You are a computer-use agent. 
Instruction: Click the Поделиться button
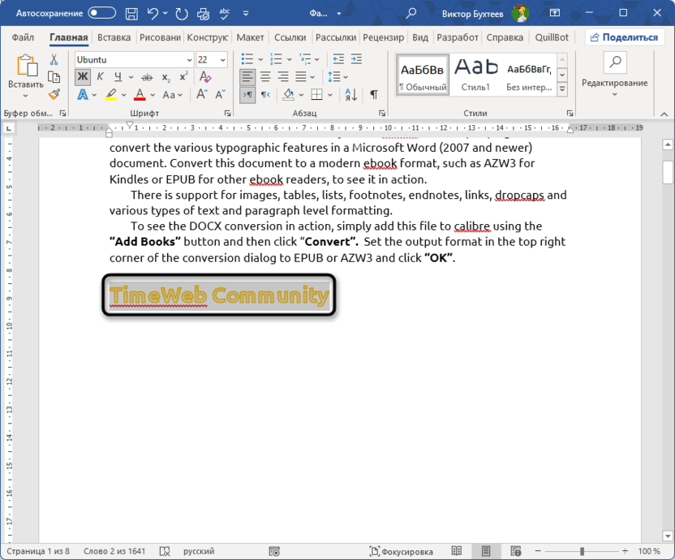click(623, 37)
